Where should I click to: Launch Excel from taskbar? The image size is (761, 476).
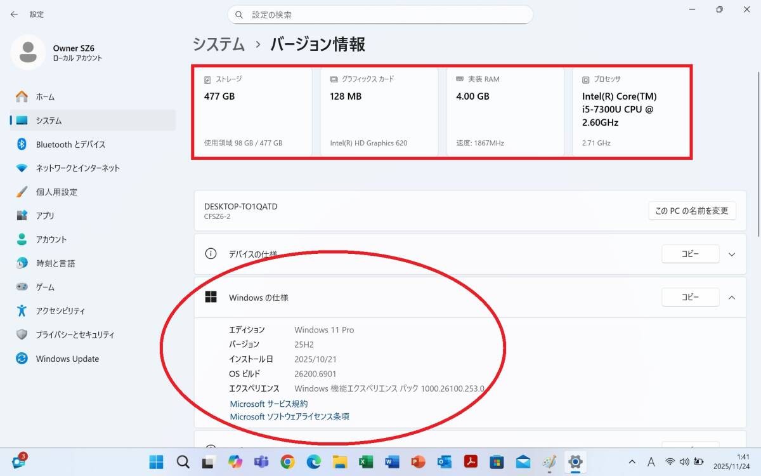coord(366,461)
